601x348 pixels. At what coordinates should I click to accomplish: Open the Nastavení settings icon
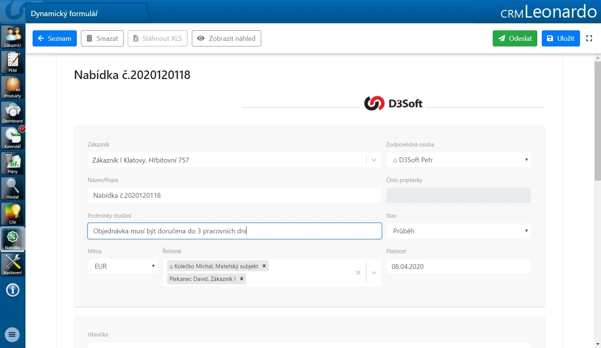(x=13, y=264)
